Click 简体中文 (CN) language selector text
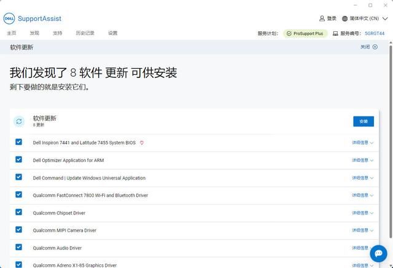 click(x=364, y=18)
